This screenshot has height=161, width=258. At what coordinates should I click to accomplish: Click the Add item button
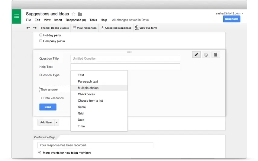pyautogui.click(x=46, y=123)
